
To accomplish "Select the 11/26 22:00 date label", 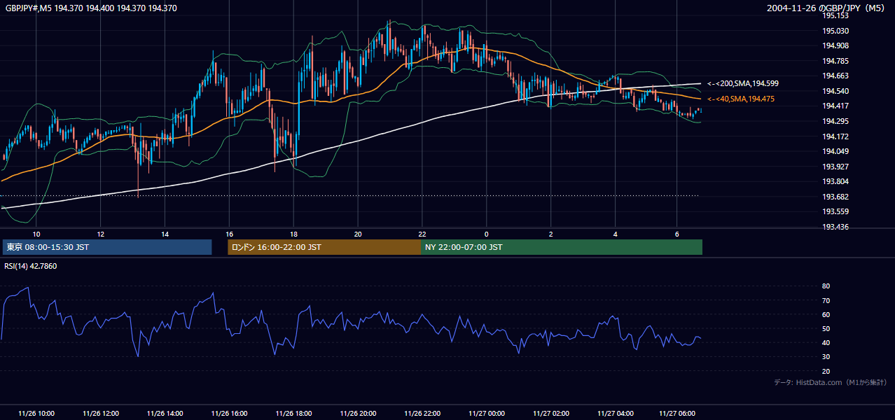I will click(422, 414).
